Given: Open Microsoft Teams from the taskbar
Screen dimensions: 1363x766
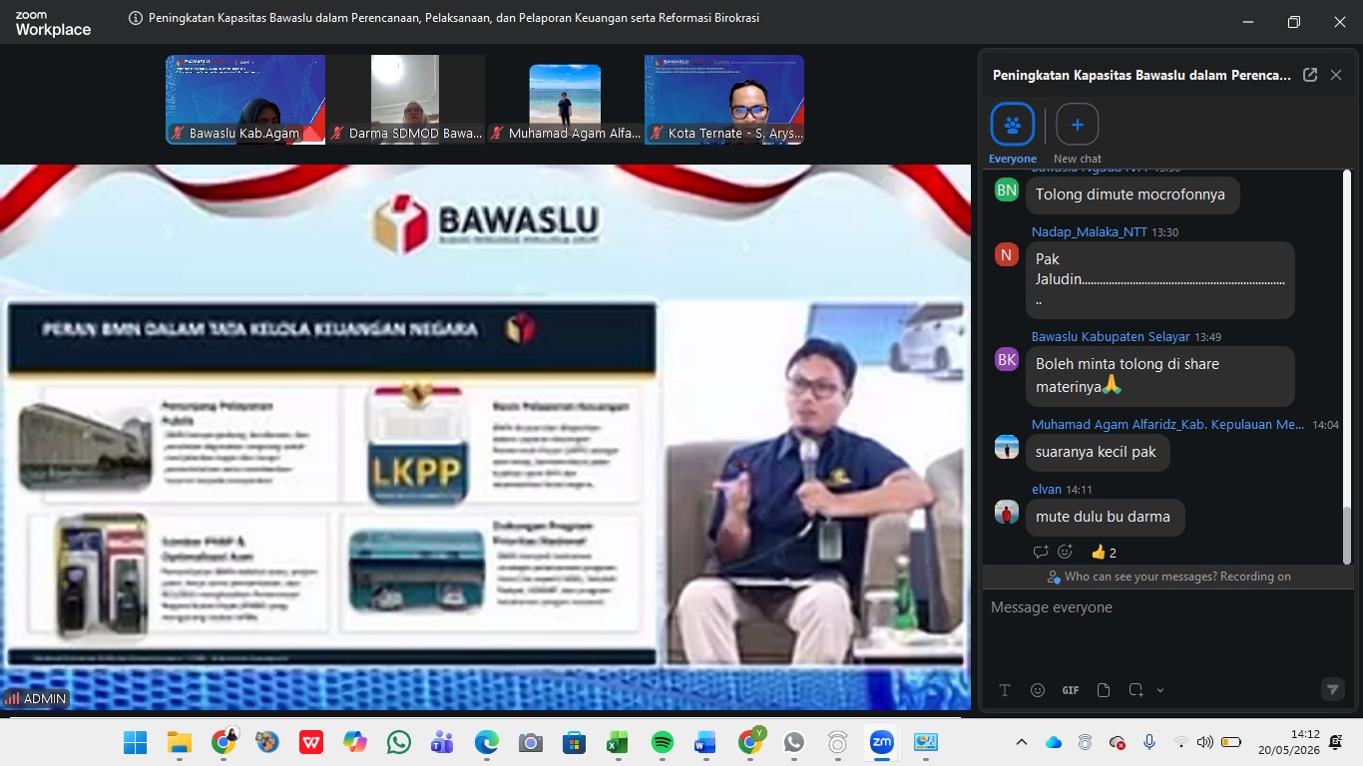Looking at the screenshot, I should (442, 743).
